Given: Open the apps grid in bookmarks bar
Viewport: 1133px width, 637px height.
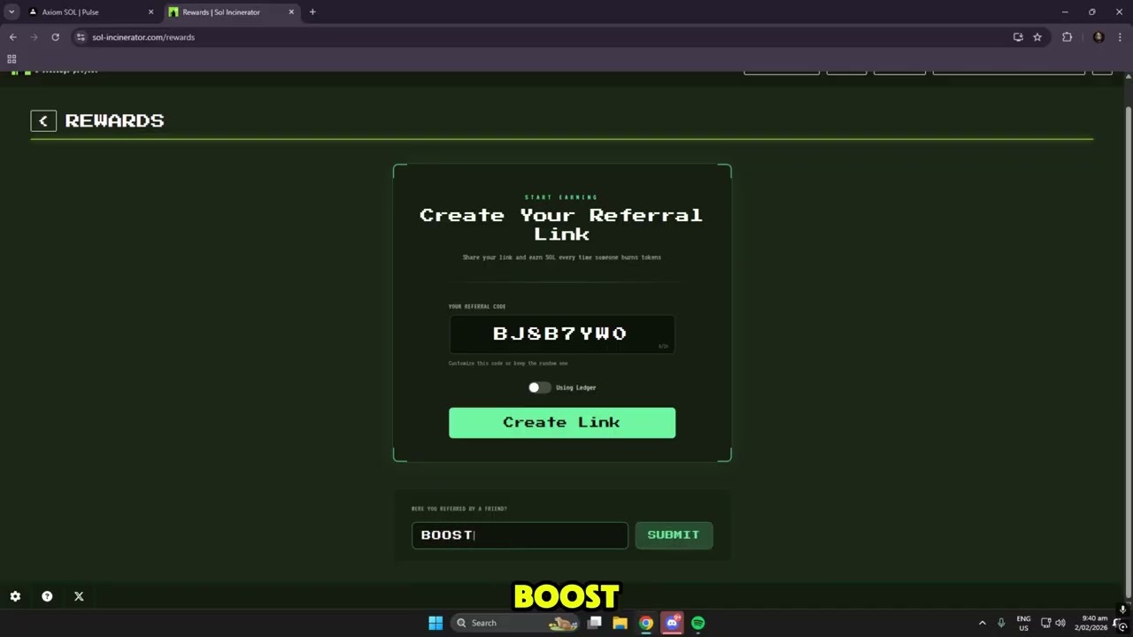Looking at the screenshot, I should 12,59.
